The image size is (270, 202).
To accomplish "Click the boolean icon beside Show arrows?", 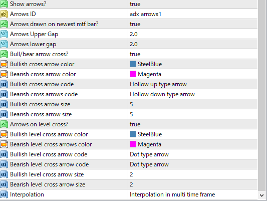I will click(x=4, y=4).
